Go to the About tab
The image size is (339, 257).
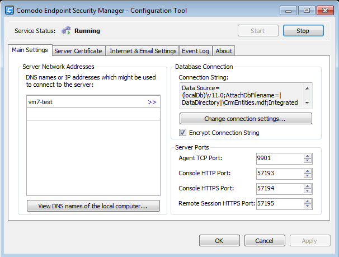pos(224,51)
